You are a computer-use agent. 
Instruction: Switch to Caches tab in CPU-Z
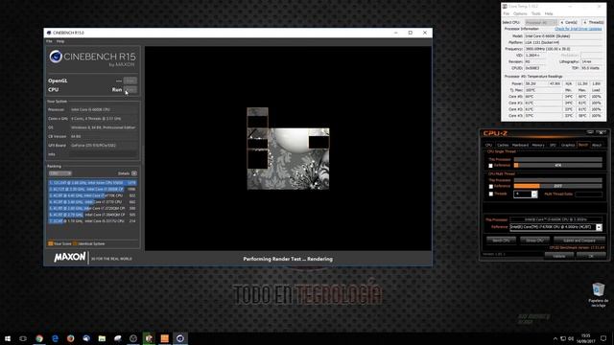click(503, 145)
